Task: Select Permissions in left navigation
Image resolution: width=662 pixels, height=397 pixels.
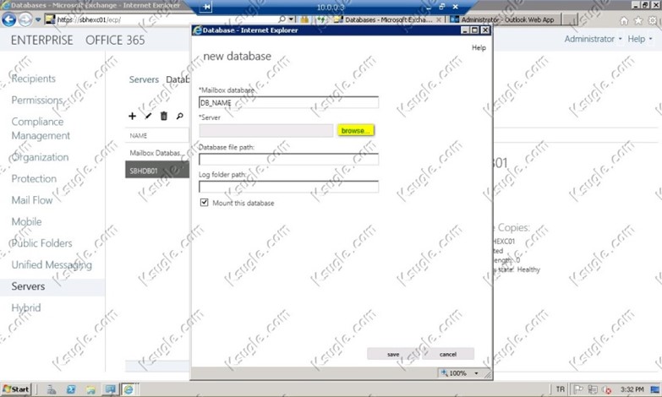Action: pos(37,100)
